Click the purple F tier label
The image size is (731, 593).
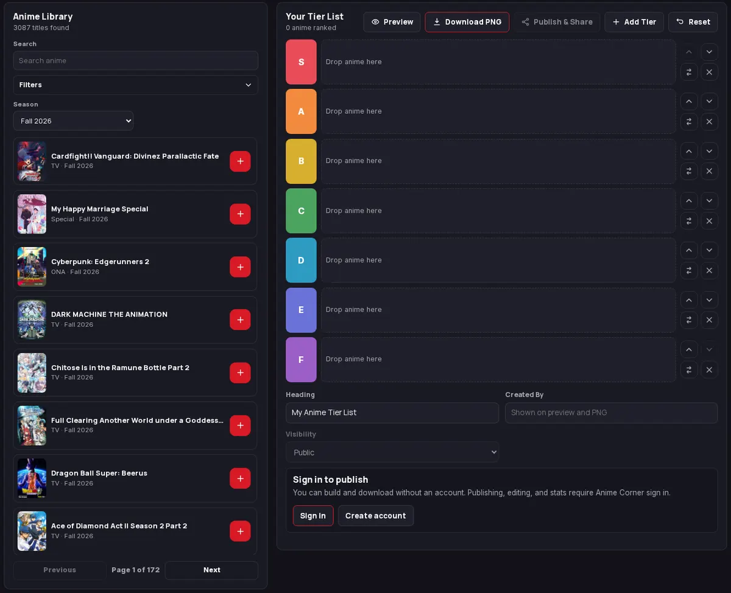point(301,359)
